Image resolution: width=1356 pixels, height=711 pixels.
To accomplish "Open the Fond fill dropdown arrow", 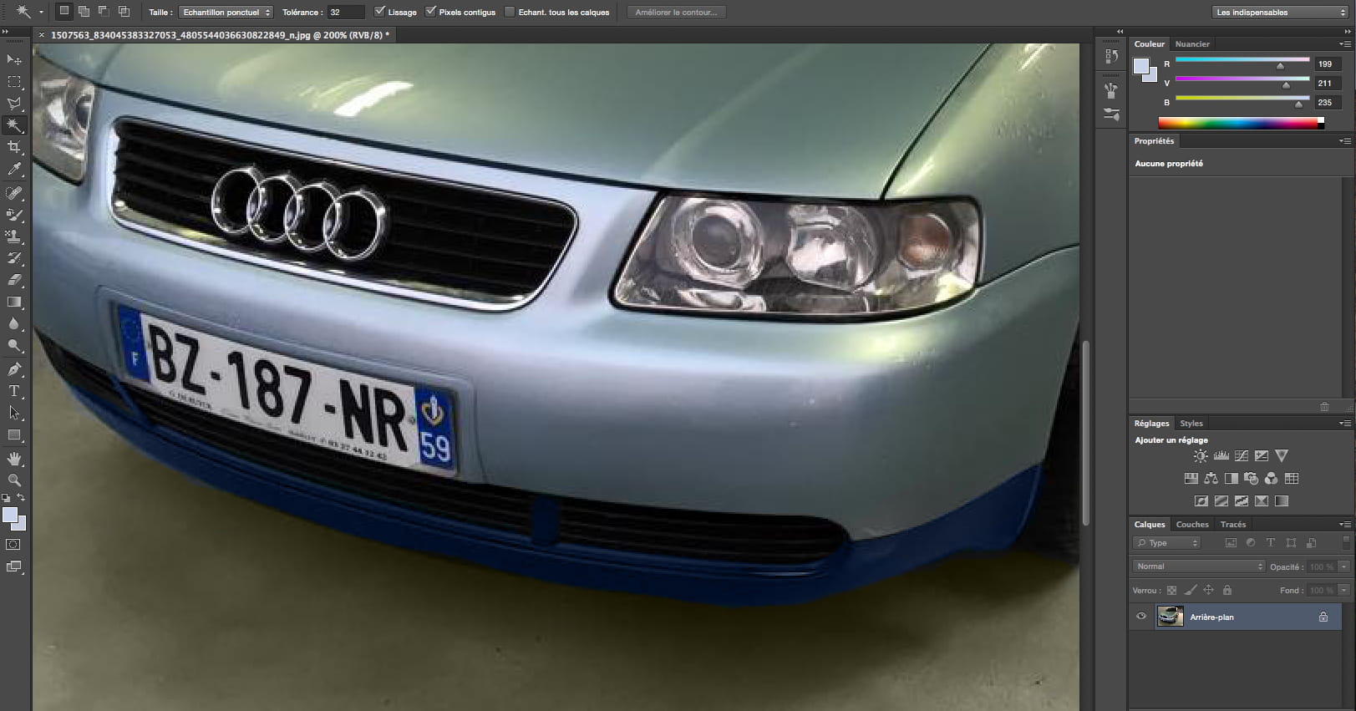I will 1343,590.
